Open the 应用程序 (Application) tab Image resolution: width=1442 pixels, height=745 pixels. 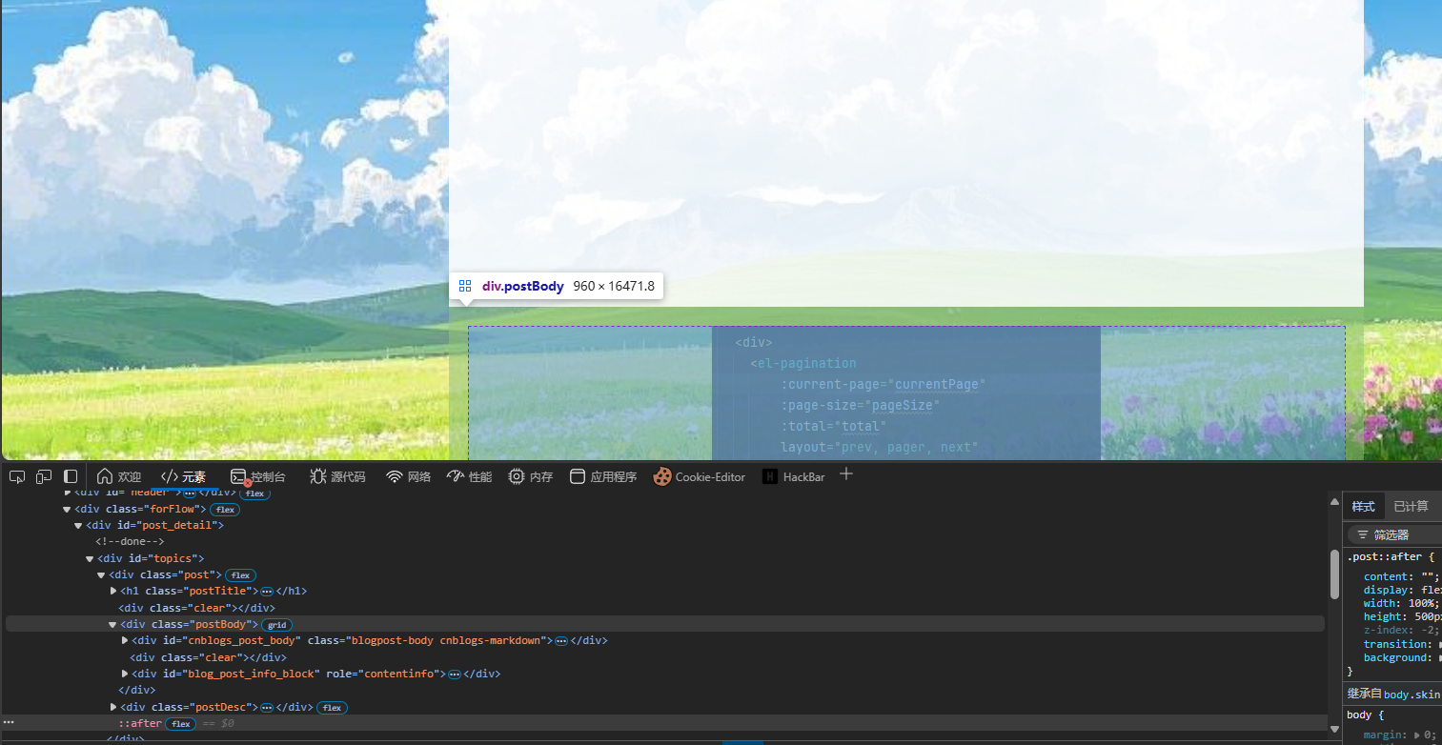(602, 476)
